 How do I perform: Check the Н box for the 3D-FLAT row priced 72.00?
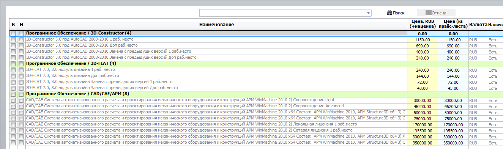pos(21,82)
